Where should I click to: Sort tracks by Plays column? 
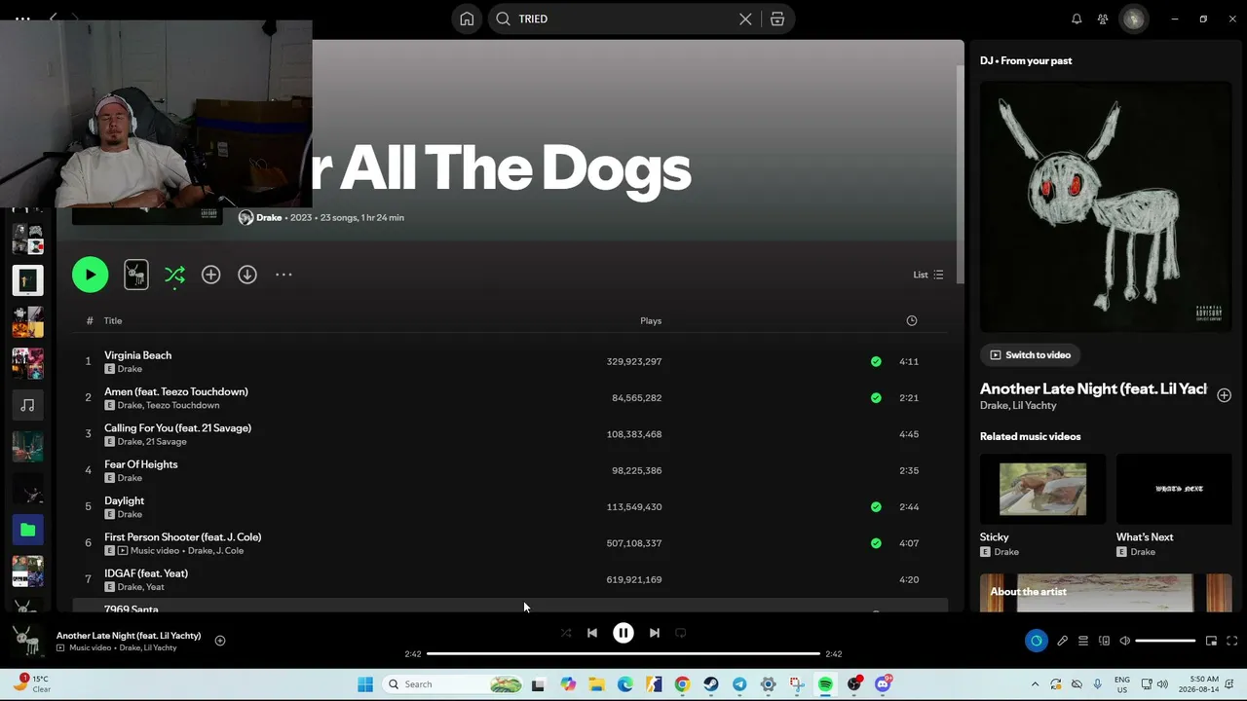point(651,320)
